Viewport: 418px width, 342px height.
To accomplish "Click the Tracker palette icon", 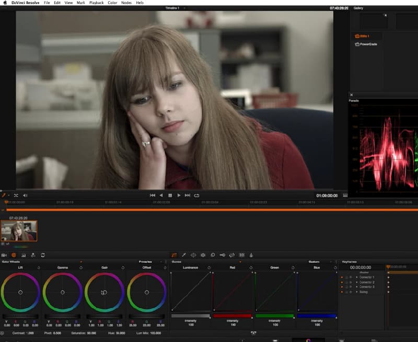I will pos(203,254).
